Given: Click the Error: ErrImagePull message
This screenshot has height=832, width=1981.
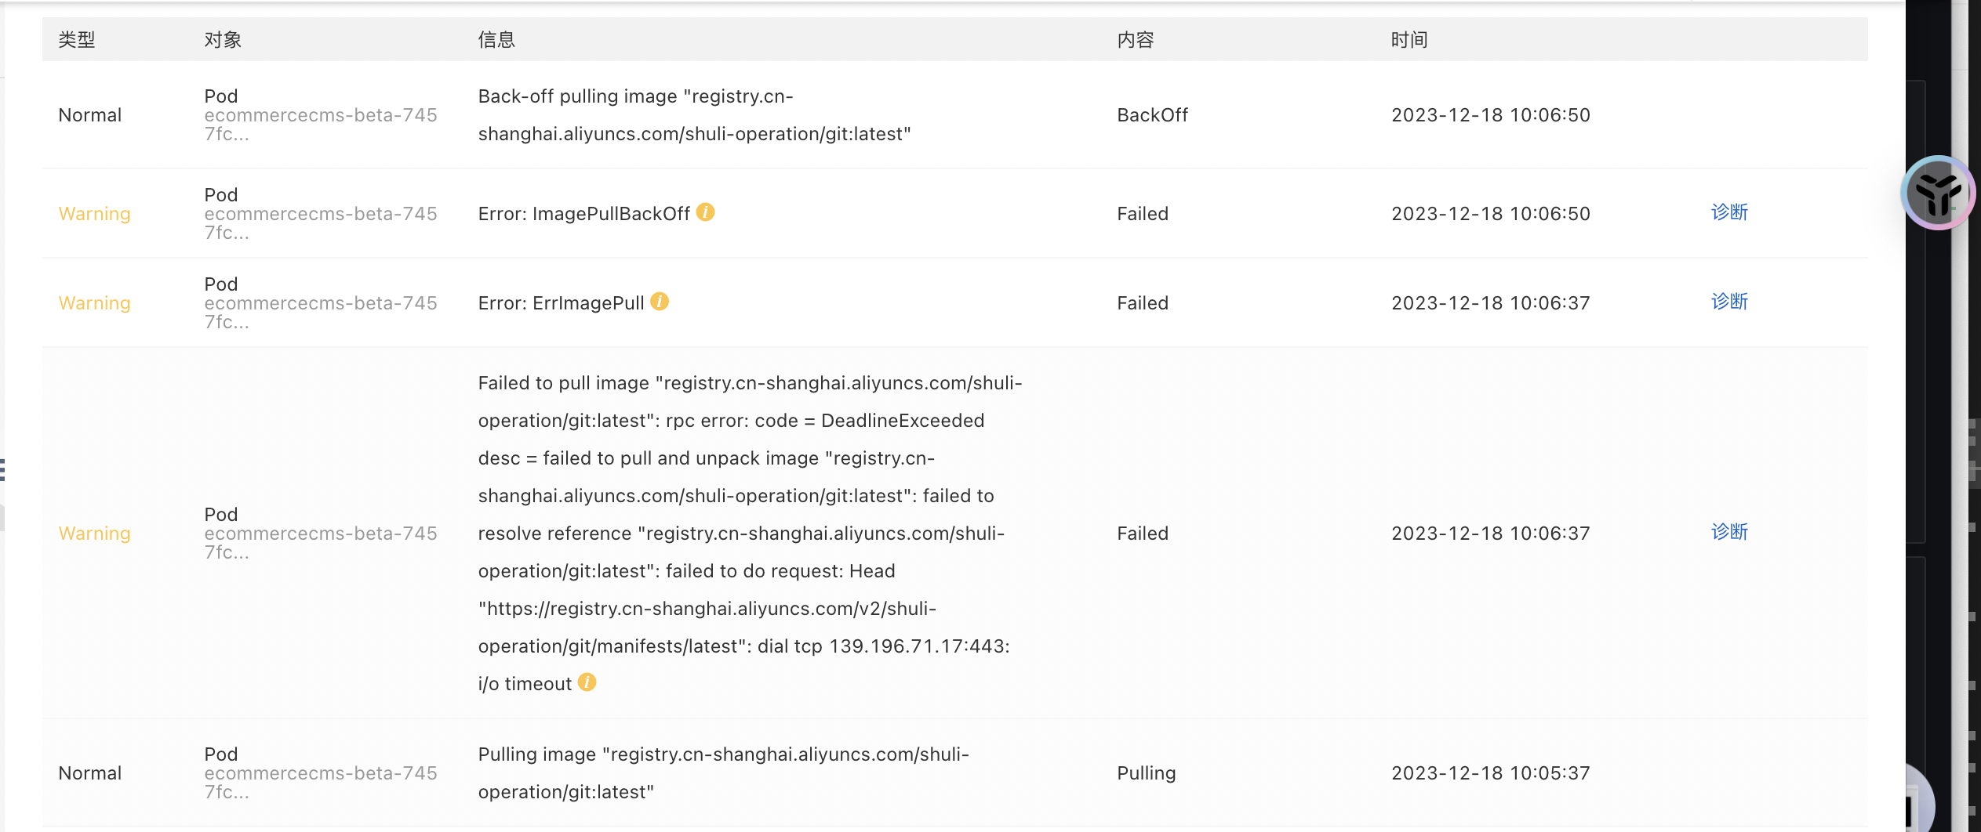Looking at the screenshot, I should click(561, 303).
